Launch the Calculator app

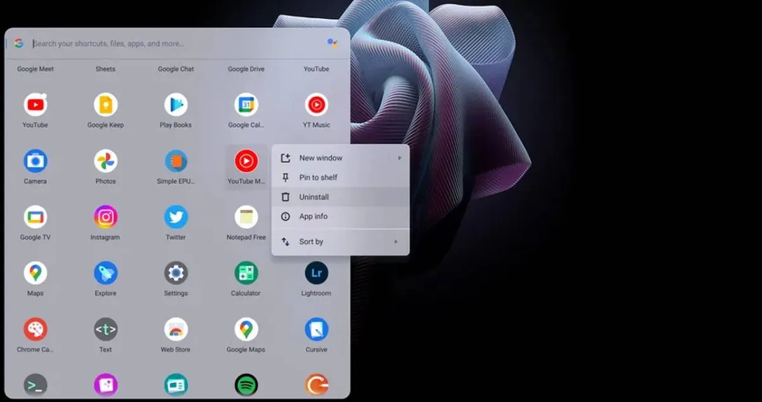point(246,273)
